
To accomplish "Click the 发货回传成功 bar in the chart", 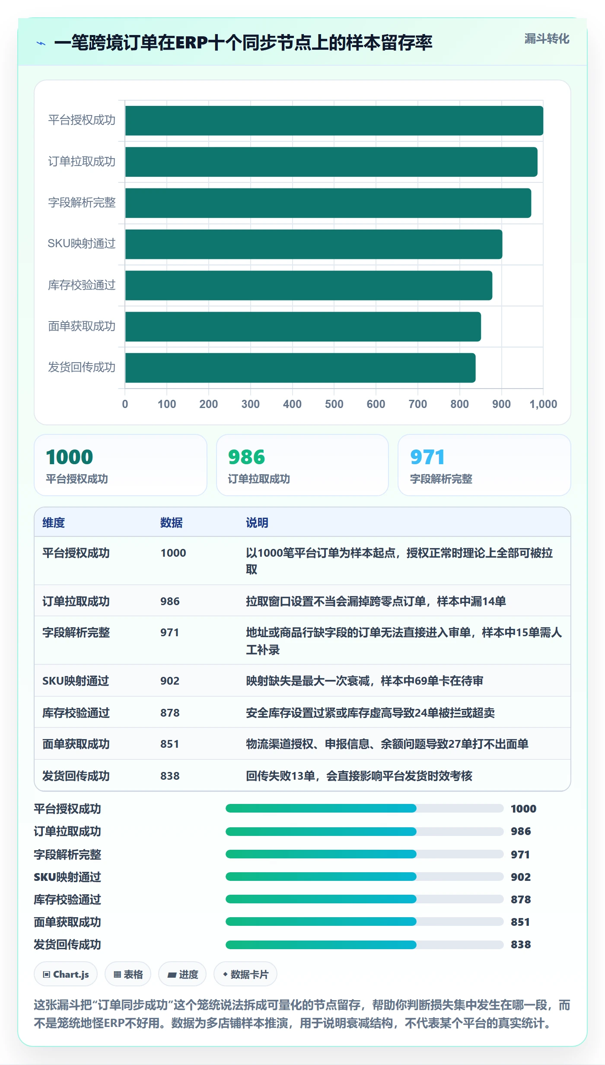I will click(x=300, y=368).
